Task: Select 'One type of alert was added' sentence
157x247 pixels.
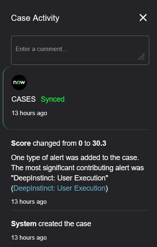Action: [75, 158]
